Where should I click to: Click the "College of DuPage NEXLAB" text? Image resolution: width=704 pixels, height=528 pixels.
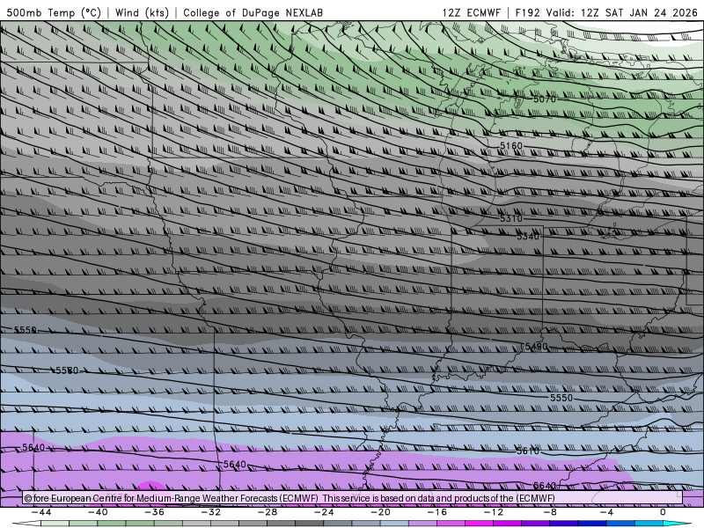tap(253, 12)
